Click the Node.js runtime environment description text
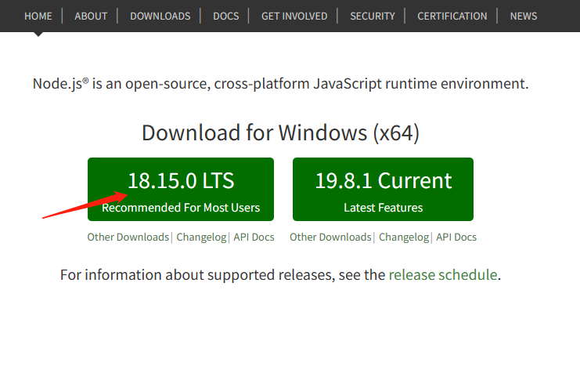Image resolution: width=580 pixels, height=388 pixels. coord(280,84)
